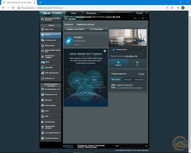Open IPv6 sidebar item
Image resolution: width=191 pixels, height=153 pixels.
pos(51,111)
